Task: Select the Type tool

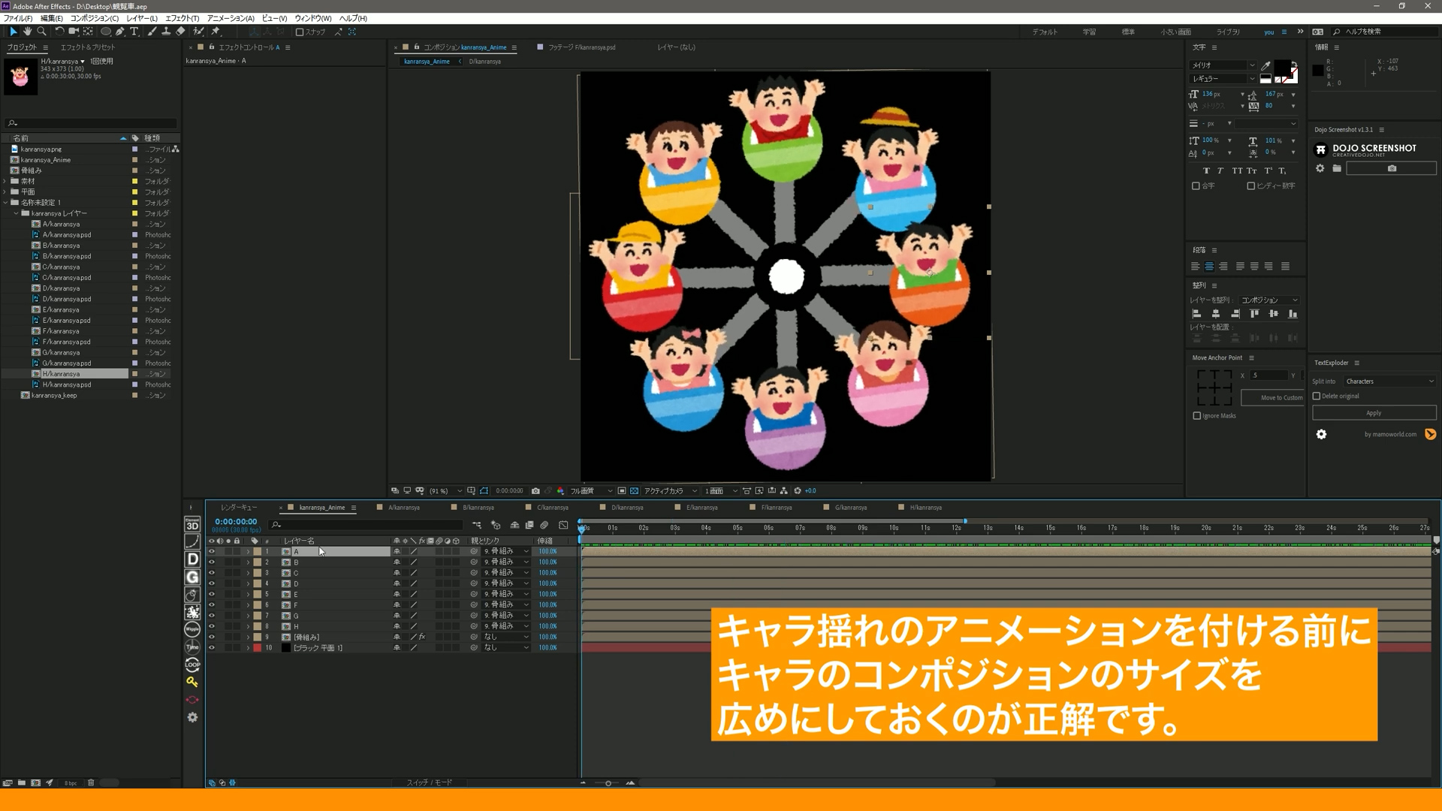Action: coord(134,32)
